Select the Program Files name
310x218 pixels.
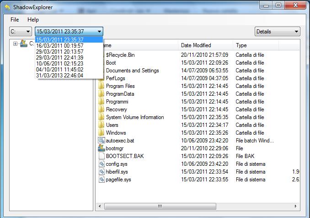[x=120, y=86]
